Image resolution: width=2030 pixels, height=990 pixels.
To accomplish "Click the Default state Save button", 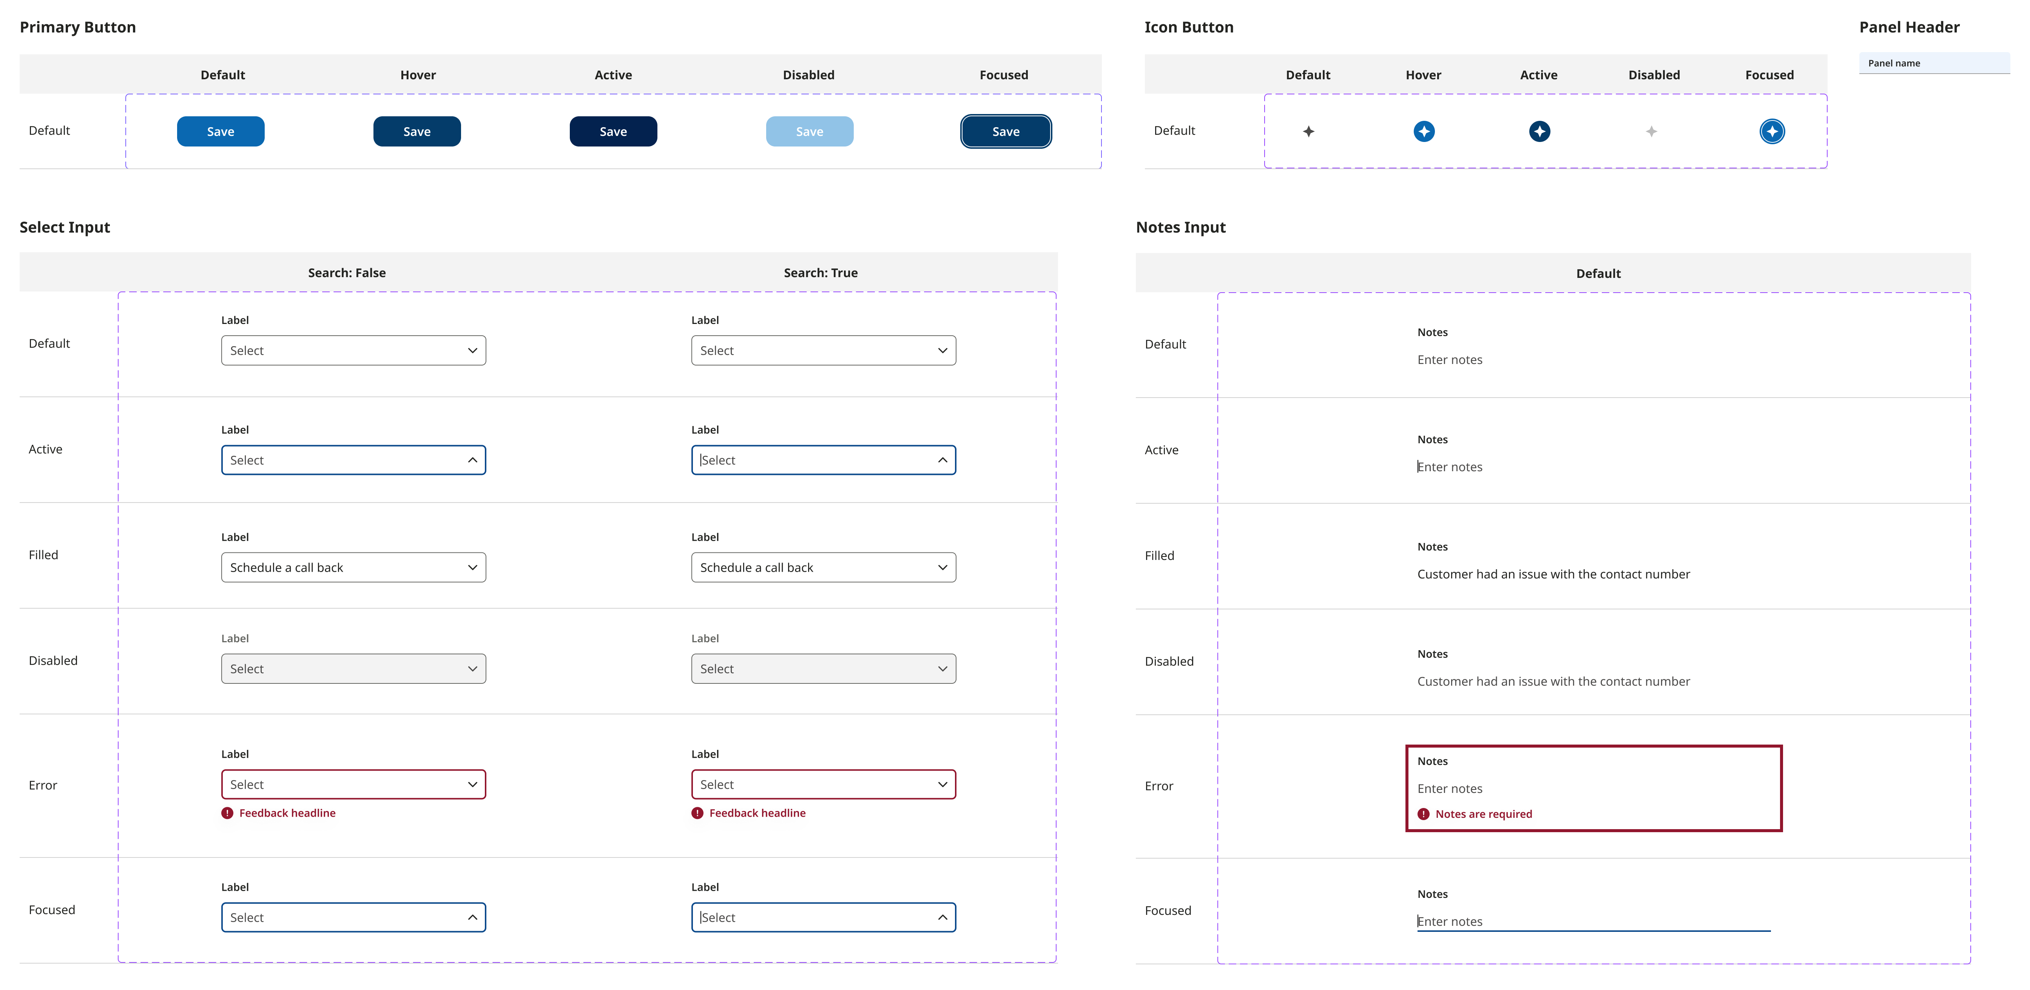I will (x=221, y=131).
